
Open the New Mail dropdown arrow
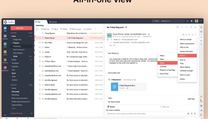31,28
